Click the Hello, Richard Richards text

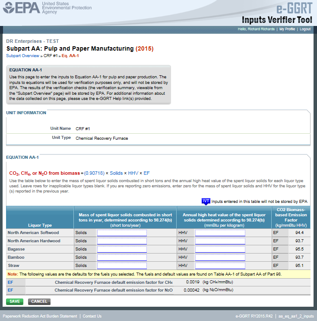pyautogui.click(x=256, y=29)
